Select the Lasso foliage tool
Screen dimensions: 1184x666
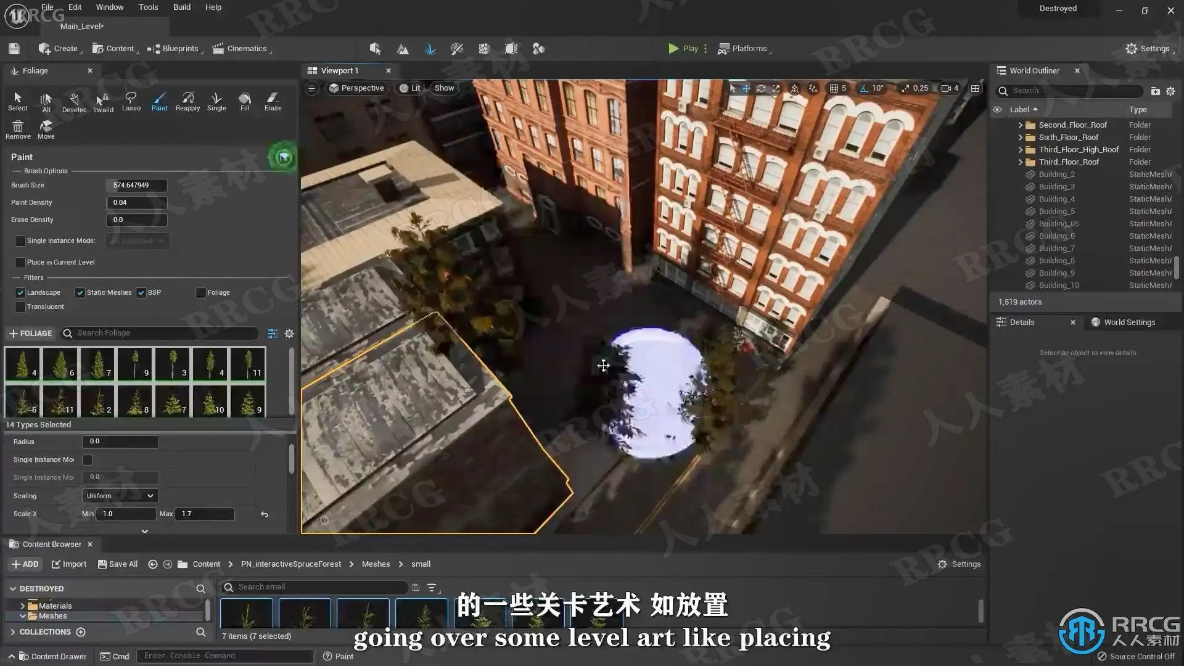(131, 101)
